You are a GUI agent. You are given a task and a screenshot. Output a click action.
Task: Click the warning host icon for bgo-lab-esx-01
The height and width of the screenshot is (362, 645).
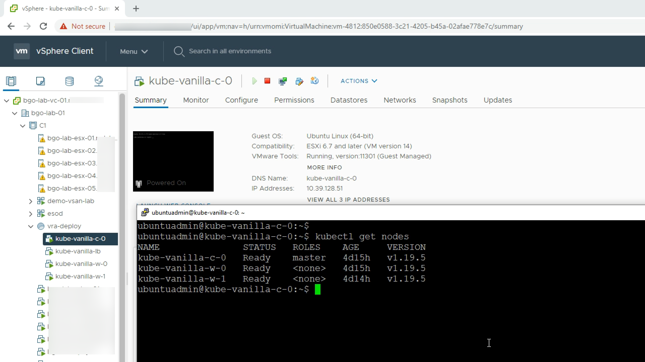pos(41,138)
